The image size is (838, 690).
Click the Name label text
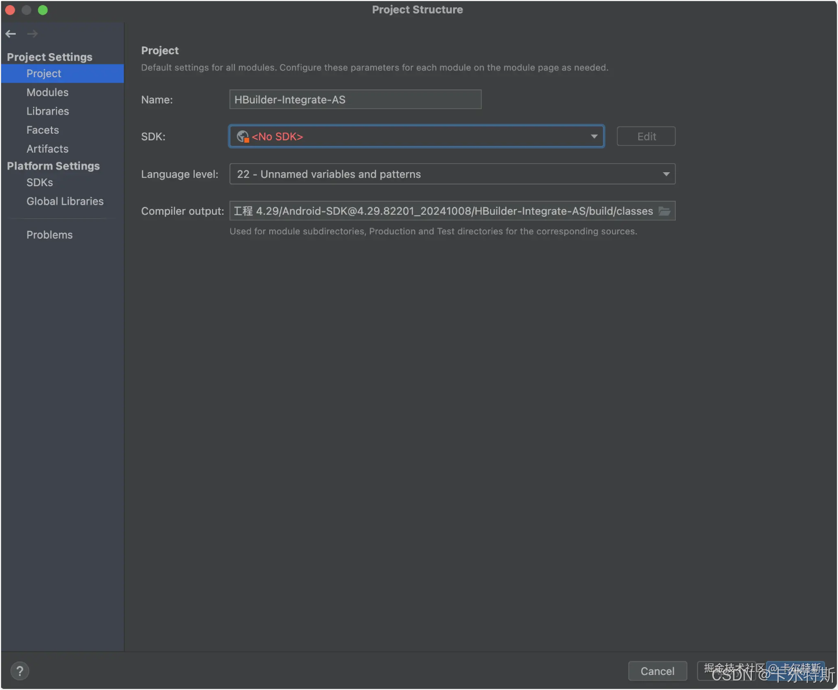(x=157, y=100)
